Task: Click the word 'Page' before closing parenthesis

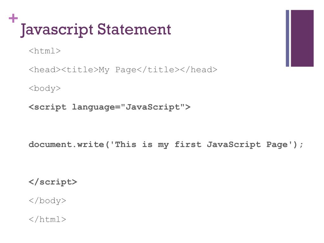Action: tap(277, 145)
